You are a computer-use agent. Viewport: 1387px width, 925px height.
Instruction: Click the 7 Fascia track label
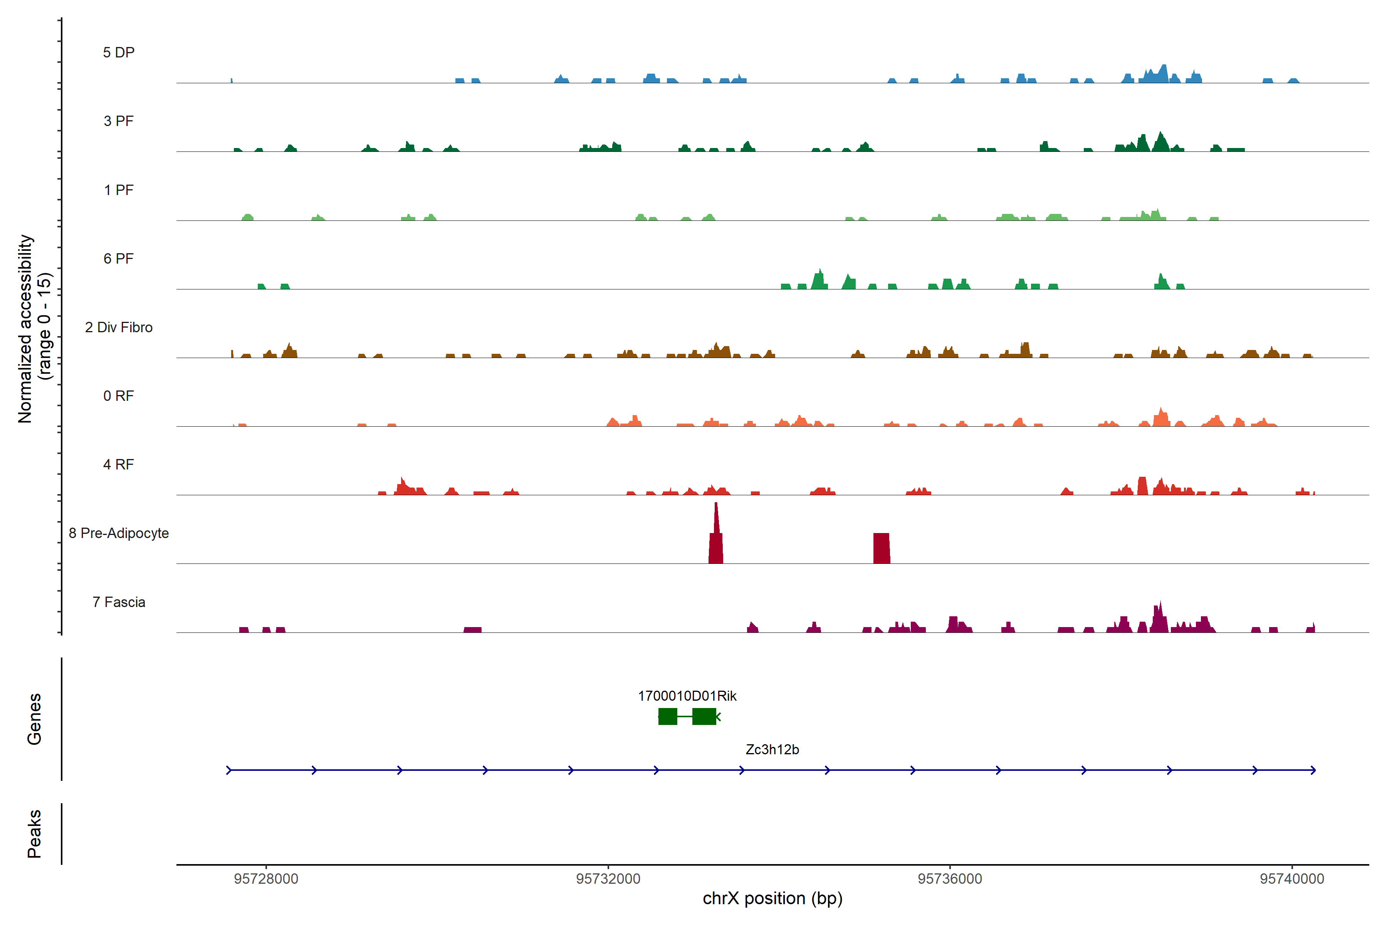(119, 602)
